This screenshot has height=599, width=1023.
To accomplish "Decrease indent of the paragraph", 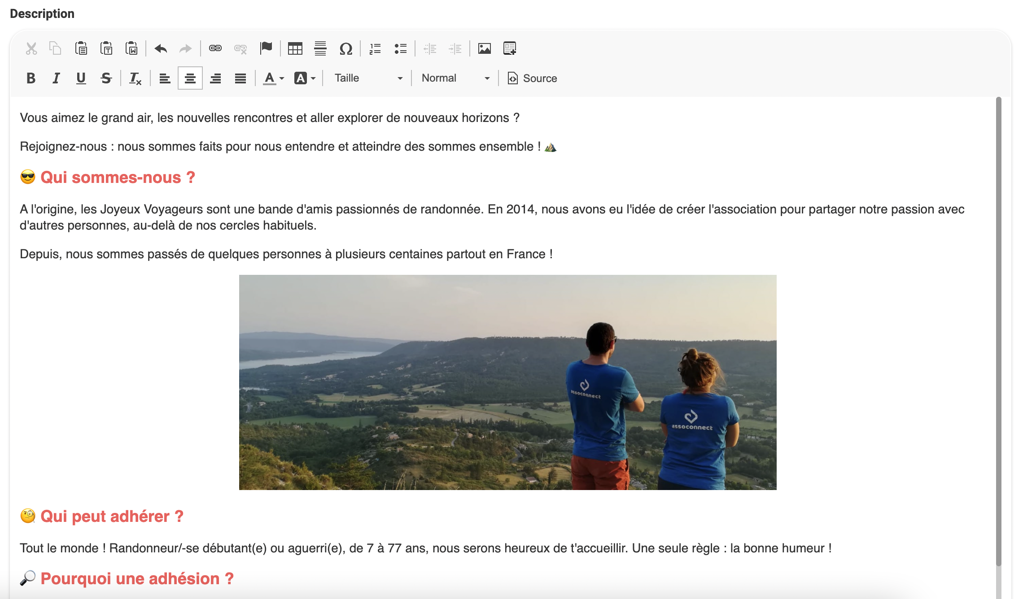I will [x=430, y=48].
